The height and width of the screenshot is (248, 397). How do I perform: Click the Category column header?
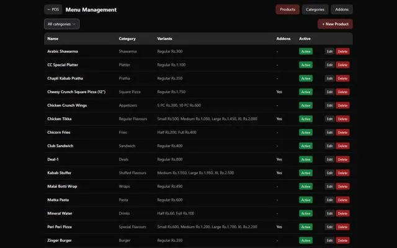coord(127,38)
